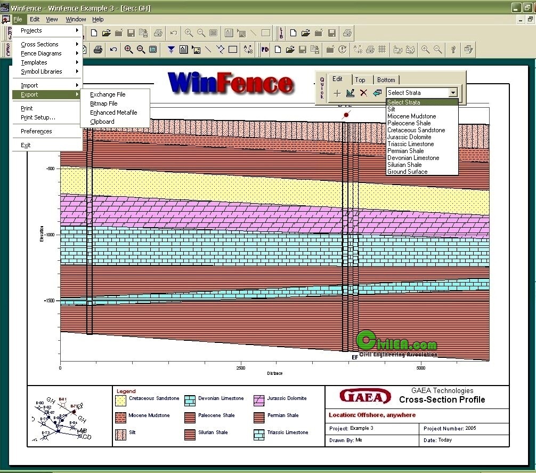The image size is (536, 473).
Task: Open the Help menu
Action: [x=98, y=19]
